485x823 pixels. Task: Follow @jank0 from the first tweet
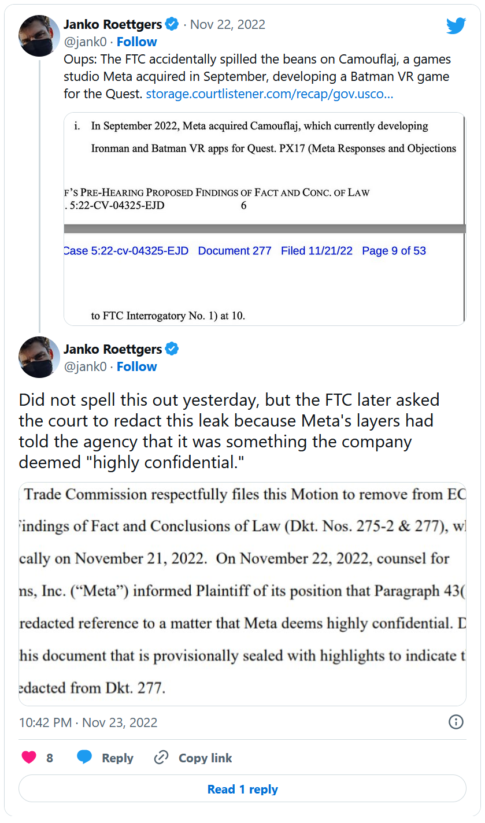(x=137, y=42)
